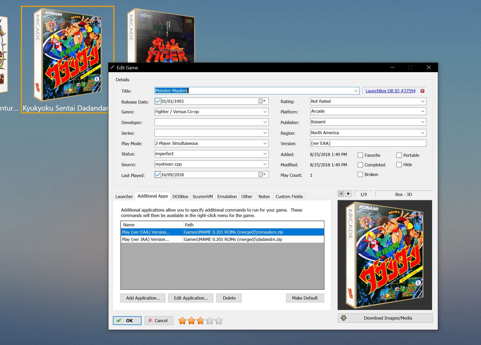
Task: Open the LaunchBox DB ID #37594 link
Action: pos(390,91)
